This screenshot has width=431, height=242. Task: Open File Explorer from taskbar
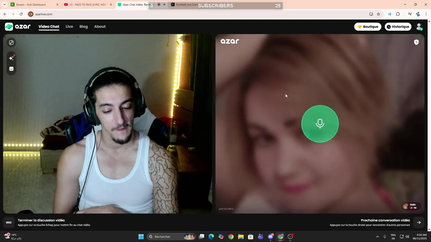click(x=241, y=237)
